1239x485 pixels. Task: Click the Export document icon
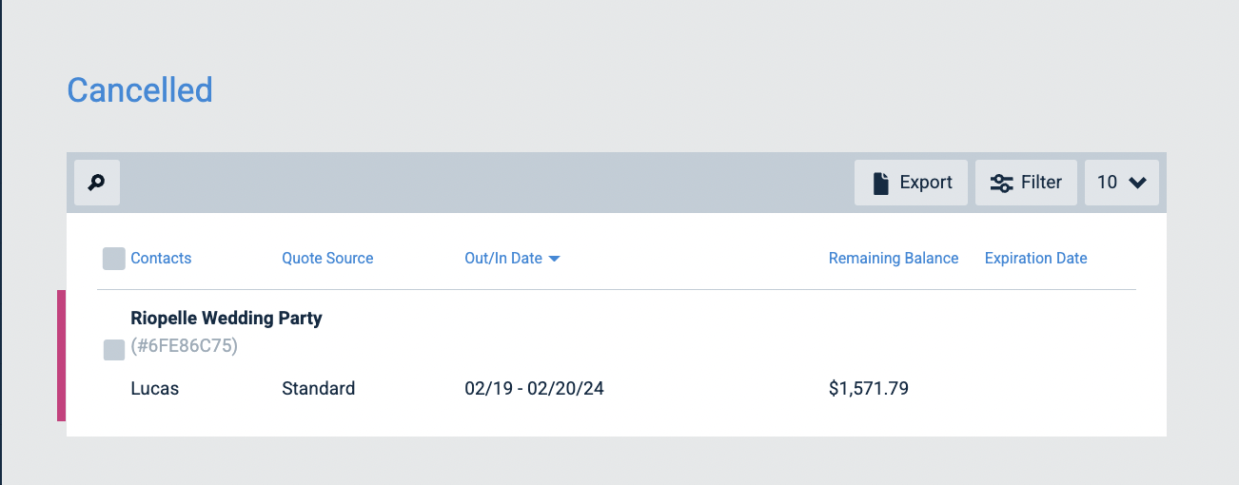[881, 183]
